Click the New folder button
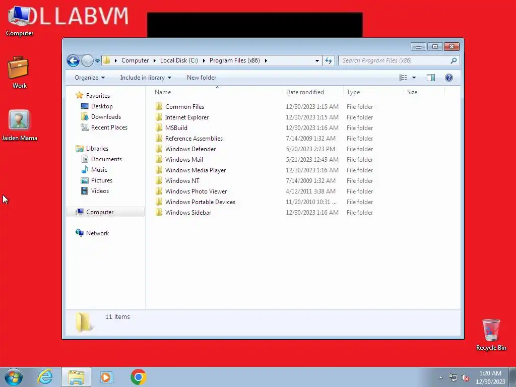This screenshot has width=516, height=387. [x=202, y=78]
